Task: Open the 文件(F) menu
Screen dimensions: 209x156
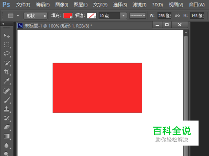Action: (x=23, y=5)
